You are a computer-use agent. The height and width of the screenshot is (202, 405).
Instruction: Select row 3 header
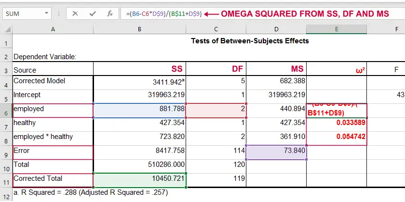[6, 68]
